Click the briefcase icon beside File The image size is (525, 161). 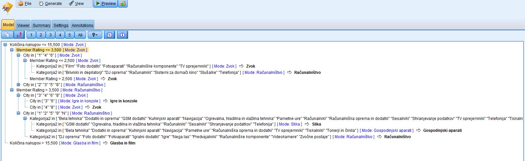pyautogui.click(x=21, y=3)
